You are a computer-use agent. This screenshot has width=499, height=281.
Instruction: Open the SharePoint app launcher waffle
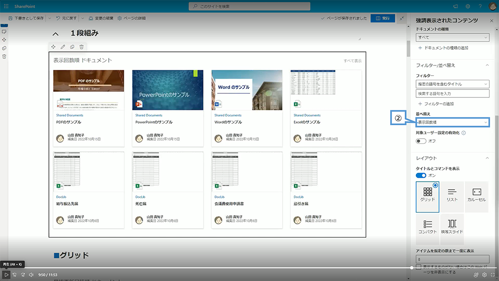click(x=6, y=6)
